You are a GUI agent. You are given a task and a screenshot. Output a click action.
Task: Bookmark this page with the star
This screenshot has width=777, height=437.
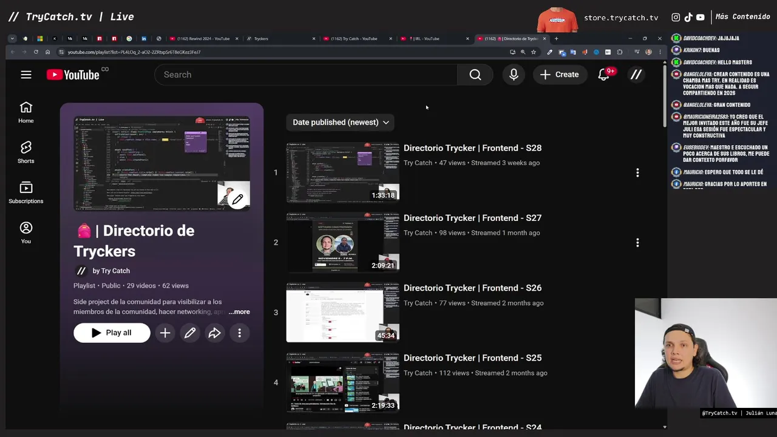(x=534, y=52)
